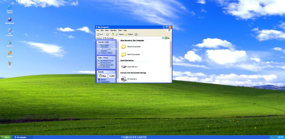Viewport: 285px width, 139px height.
Task: Go up one folder level
Action: (x=113, y=34)
